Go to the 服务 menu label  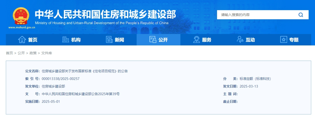pos(206,40)
